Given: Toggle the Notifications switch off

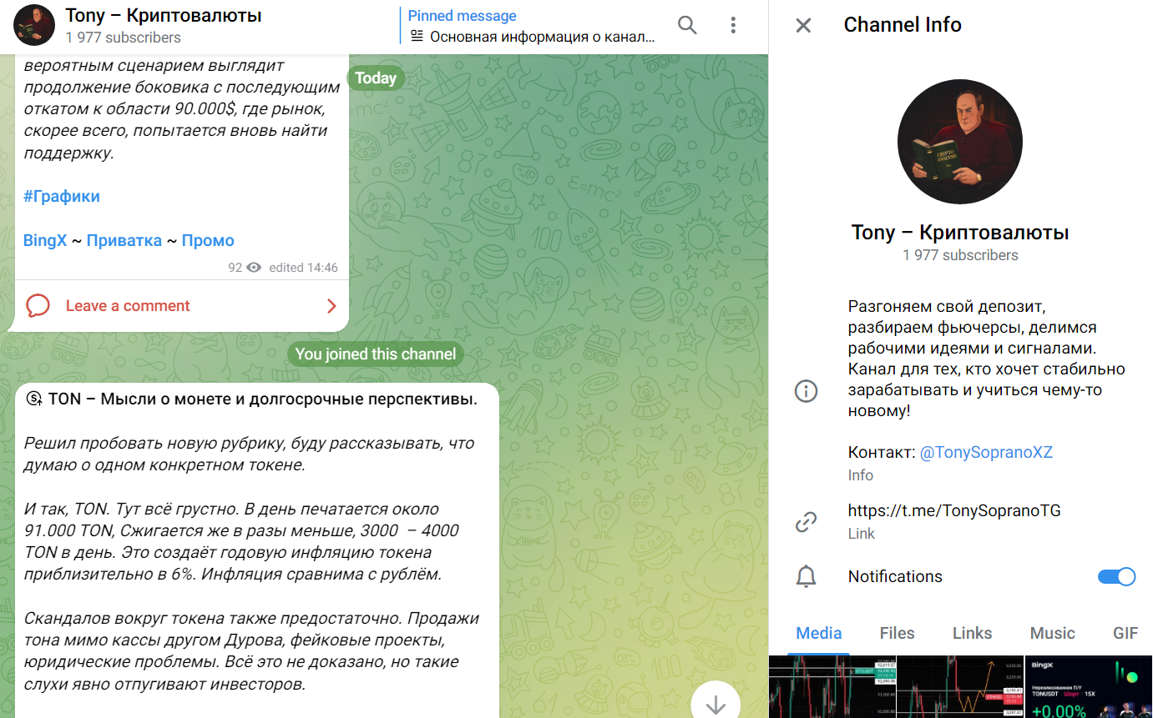Looking at the screenshot, I should [1116, 576].
